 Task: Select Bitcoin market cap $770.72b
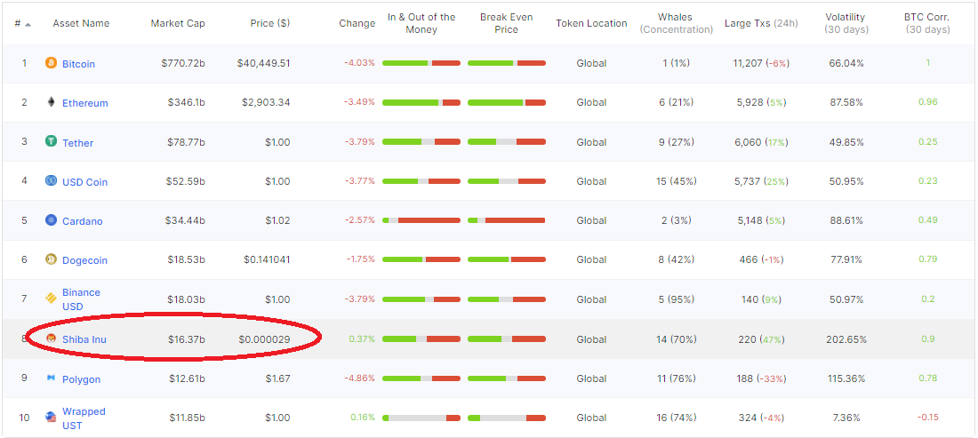tap(183, 63)
